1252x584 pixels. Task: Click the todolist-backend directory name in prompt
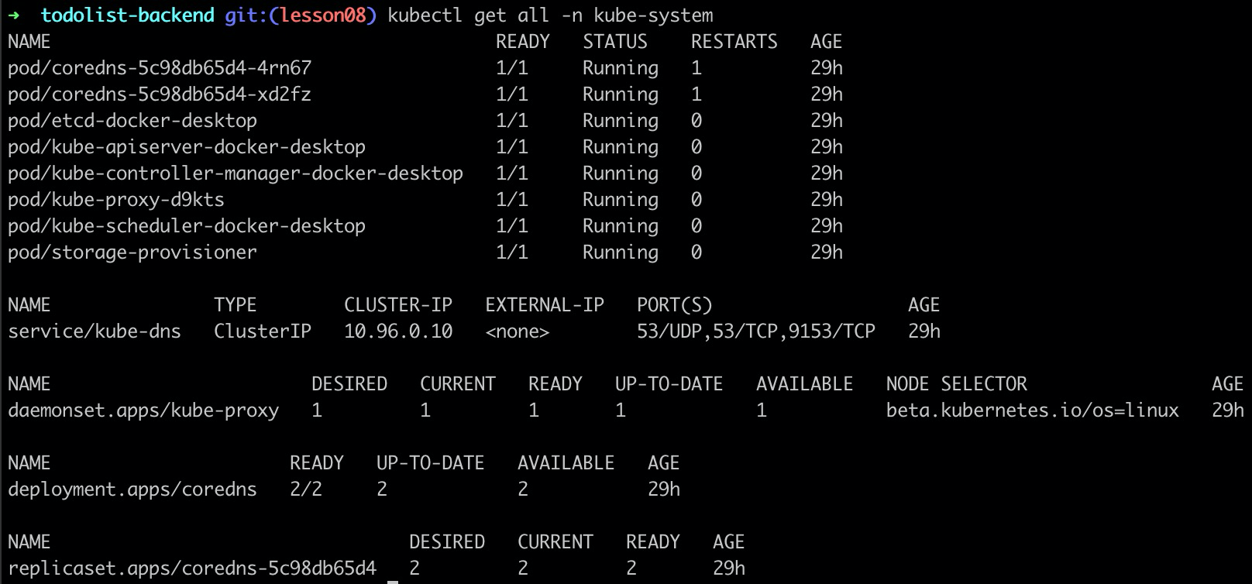(128, 15)
